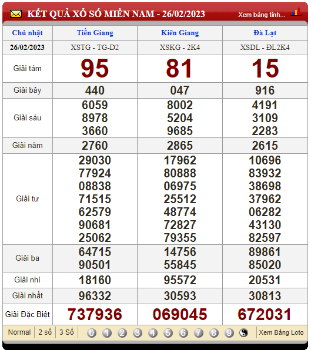The height and width of the screenshot is (350, 311).
Task: Click giải nhất number 30593
Action: pos(180,296)
